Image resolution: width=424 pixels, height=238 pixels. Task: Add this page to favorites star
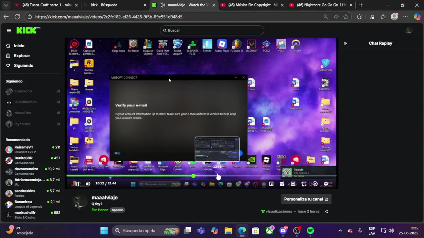coord(346,17)
